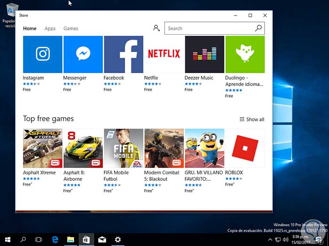
Task: Click Modern Combat 5: Blackout title
Action: click(162, 176)
